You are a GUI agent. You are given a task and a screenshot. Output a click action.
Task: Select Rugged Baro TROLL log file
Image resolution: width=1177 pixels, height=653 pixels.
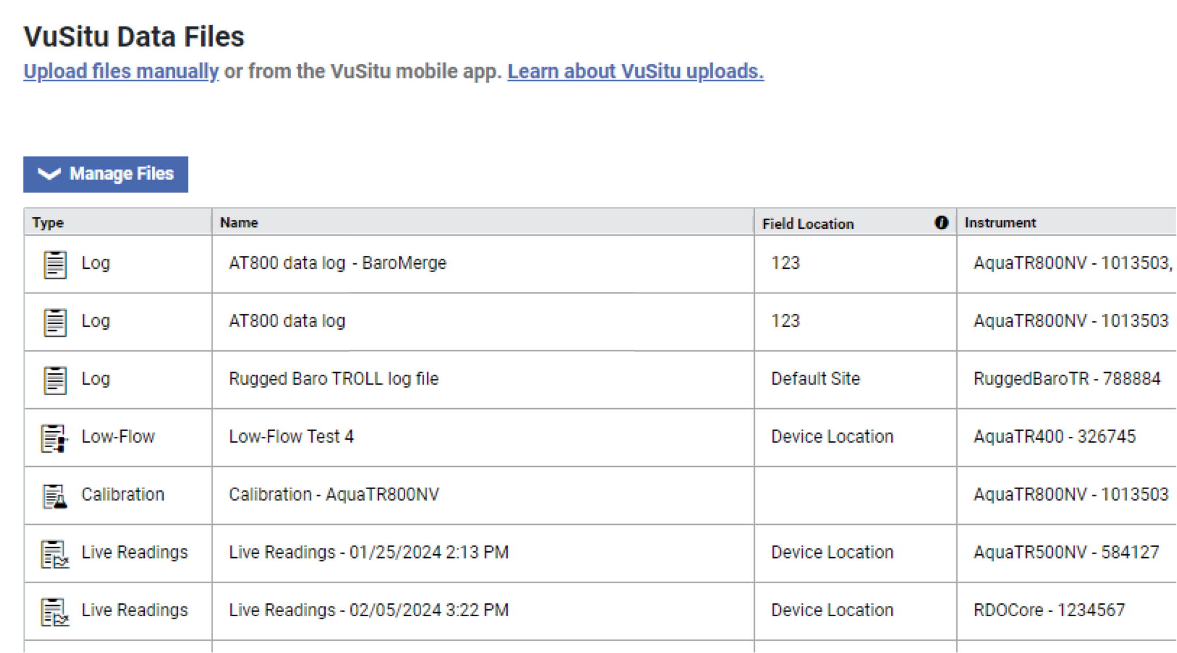coord(333,379)
